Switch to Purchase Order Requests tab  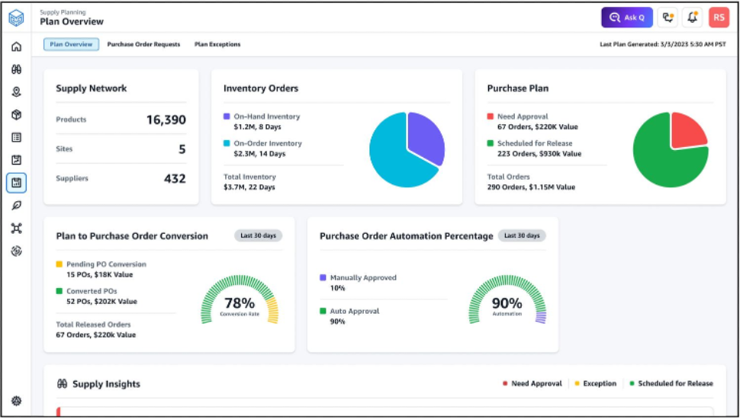click(143, 44)
